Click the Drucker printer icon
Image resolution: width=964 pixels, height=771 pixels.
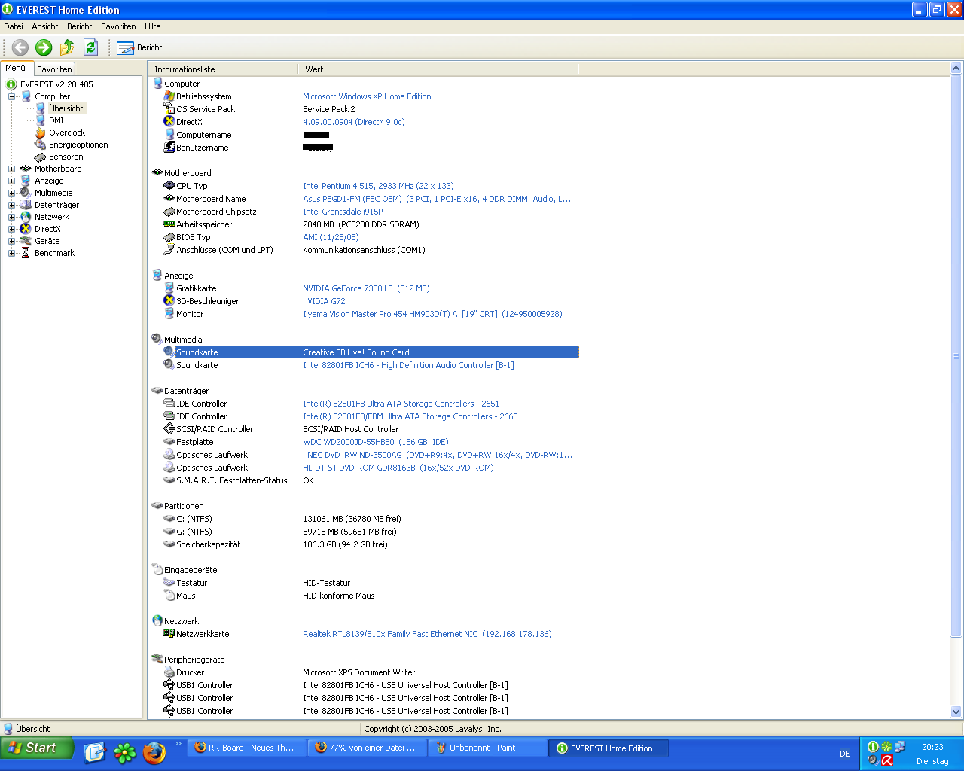[169, 672]
